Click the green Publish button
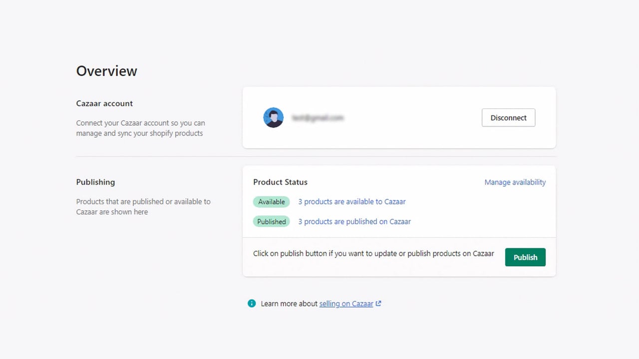The width and height of the screenshot is (639, 359). coord(525,257)
